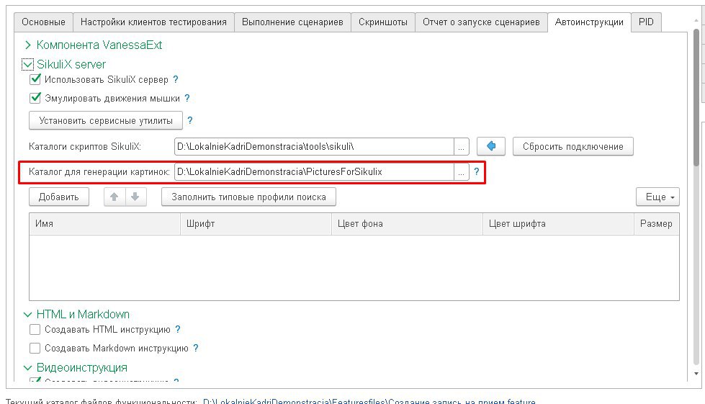The image size is (705, 404).
Task: Click the Имя column header
Action: click(x=104, y=224)
